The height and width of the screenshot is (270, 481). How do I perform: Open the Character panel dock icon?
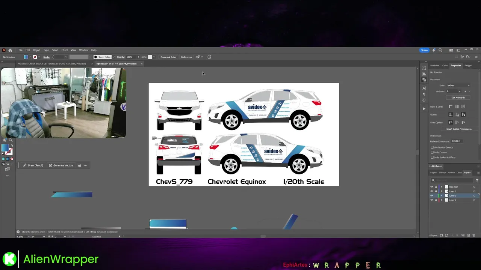(x=424, y=88)
